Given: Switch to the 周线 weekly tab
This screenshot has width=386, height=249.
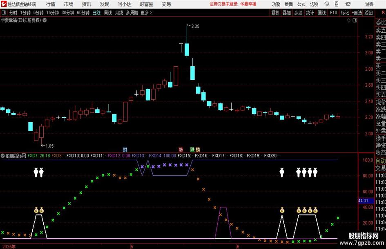Looking at the screenshot, I should point(108,13).
